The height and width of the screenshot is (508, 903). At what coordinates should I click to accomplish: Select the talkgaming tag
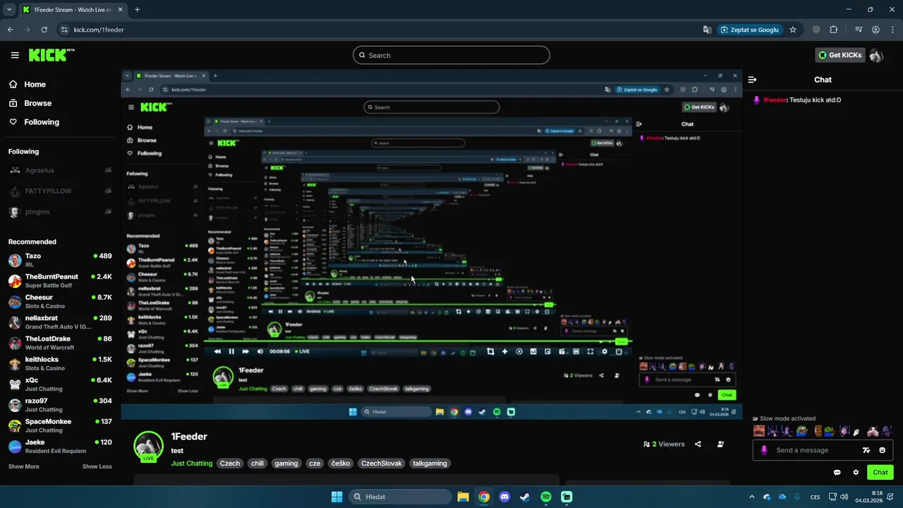(430, 464)
